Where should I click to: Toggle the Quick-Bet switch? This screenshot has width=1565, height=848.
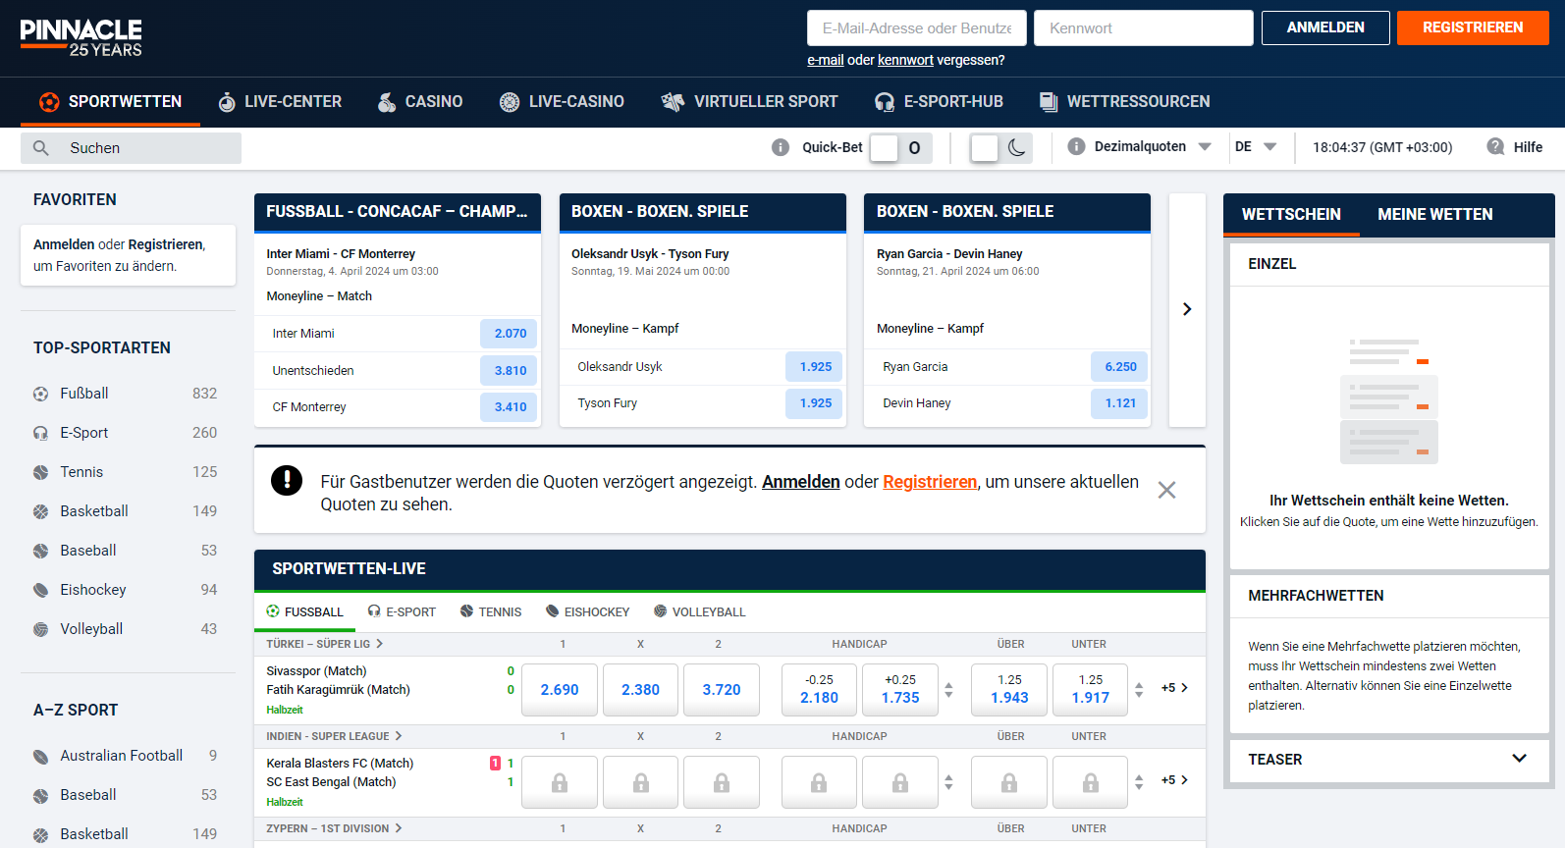pos(900,147)
